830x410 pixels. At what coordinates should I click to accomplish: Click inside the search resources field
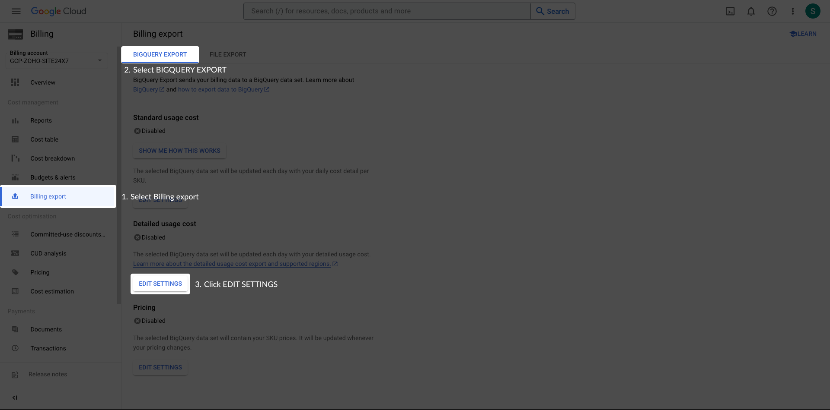[x=386, y=11]
